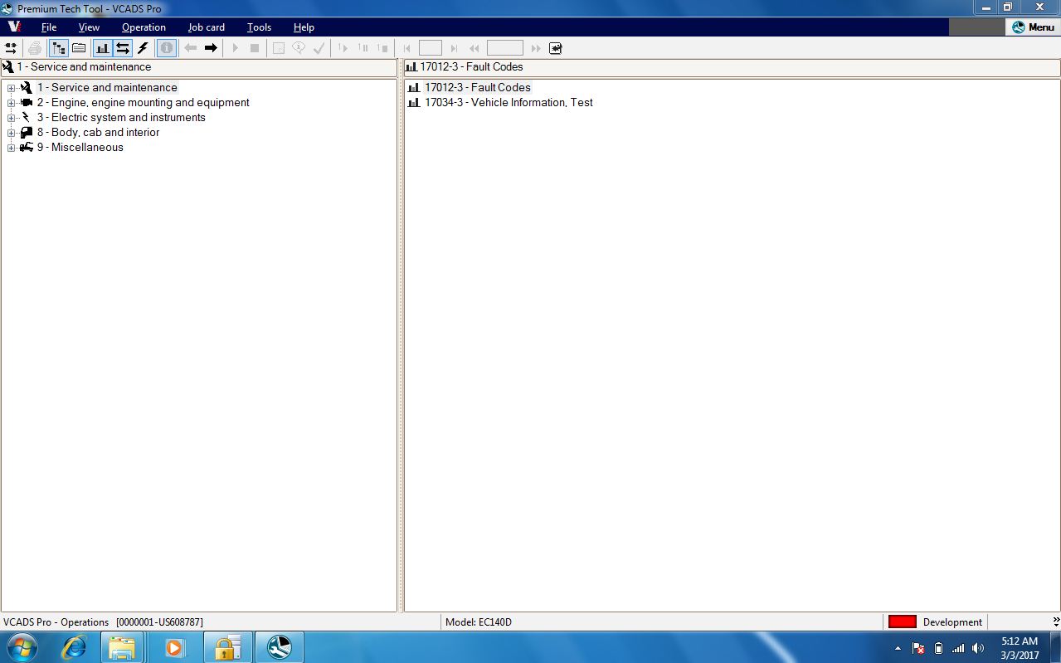
Task: Click the chart icon beside Fault Codes list row
Action: click(414, 87)
